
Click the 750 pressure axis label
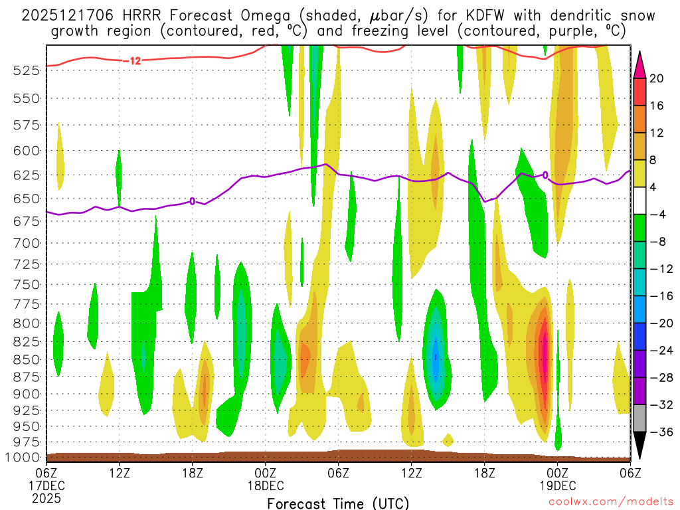click(x=27, y=284)
